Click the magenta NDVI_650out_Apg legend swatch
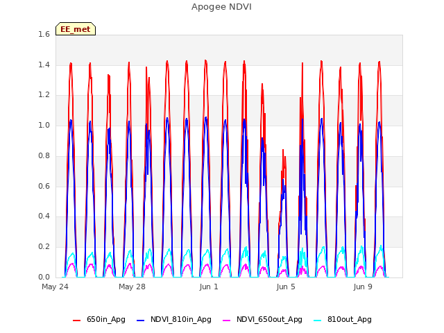Screen dimensions: 444x333 (x=227, y=321)
